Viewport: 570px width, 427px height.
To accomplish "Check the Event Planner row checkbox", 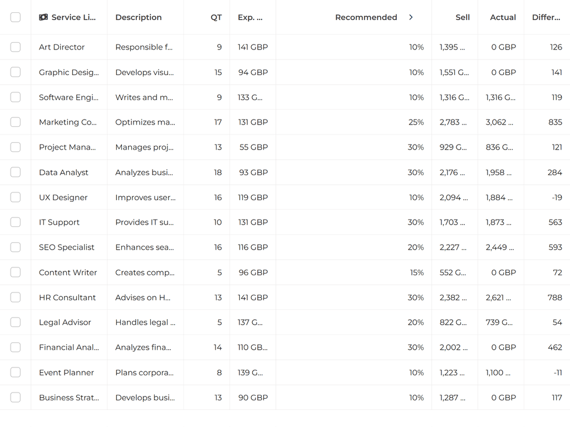I will pyautogui.click(x=16, y=373).
